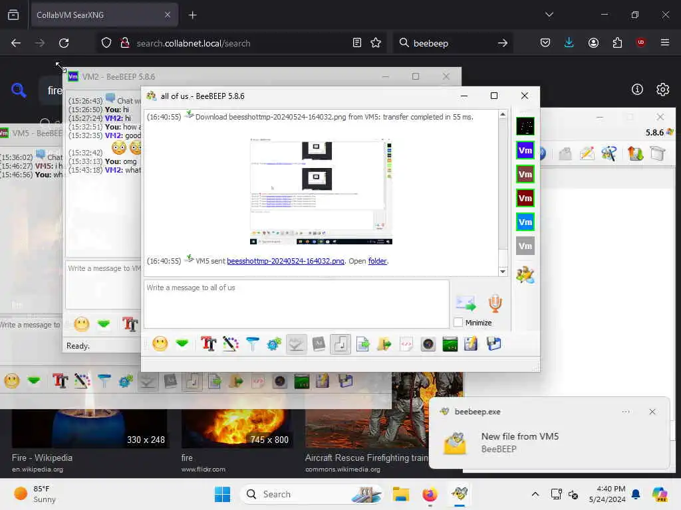The width and height of the screenshot is (681, 510).
Task: Click group members icon below Vm avatars
Action: tap(525, 275)
